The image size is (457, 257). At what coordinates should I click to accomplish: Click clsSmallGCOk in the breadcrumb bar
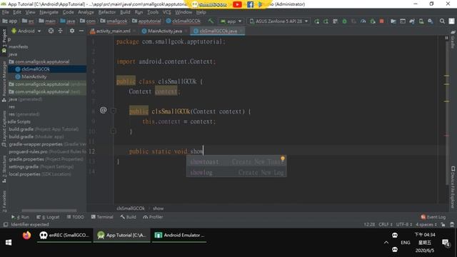131,208
